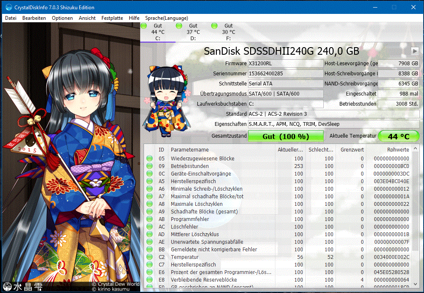Image resolution: width=424 pixels, height=293 pixels.
Task: Select drive F: tab at 30 °C
Action: pos(229,32)
